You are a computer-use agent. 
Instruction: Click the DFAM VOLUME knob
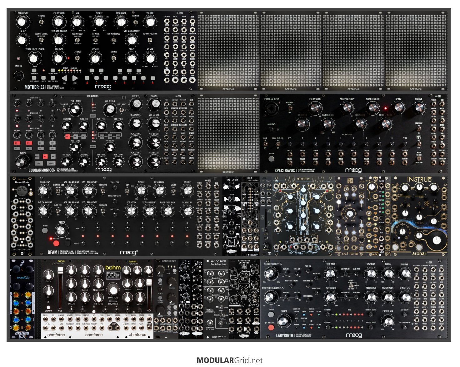[187, 191]
